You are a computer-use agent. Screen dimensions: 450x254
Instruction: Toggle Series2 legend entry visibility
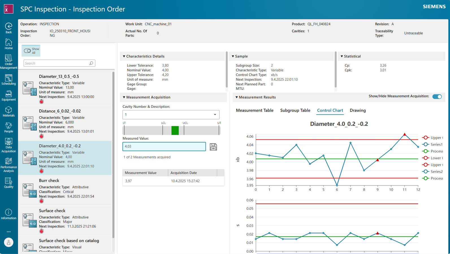[x=433, y=172]
